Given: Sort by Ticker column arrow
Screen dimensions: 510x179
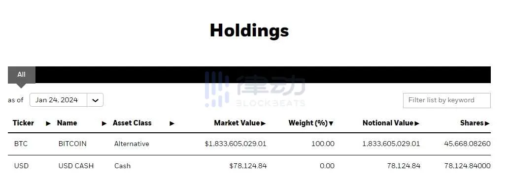Looking at the screenshot, I should point(48,123).
